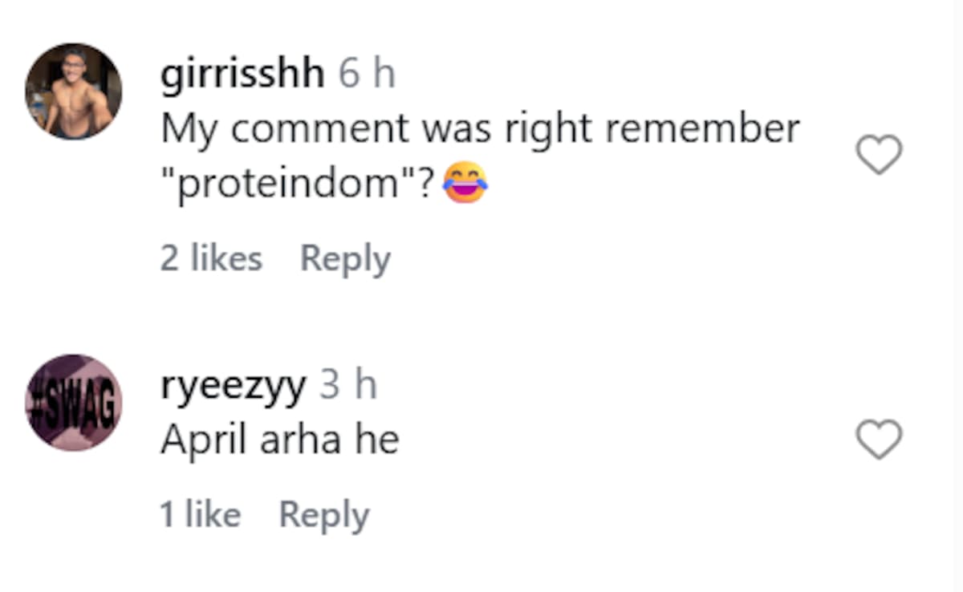This screenshot has width=963, height=592.
Task: Visit the girrisshh username link
Action: tap(242, 75)
